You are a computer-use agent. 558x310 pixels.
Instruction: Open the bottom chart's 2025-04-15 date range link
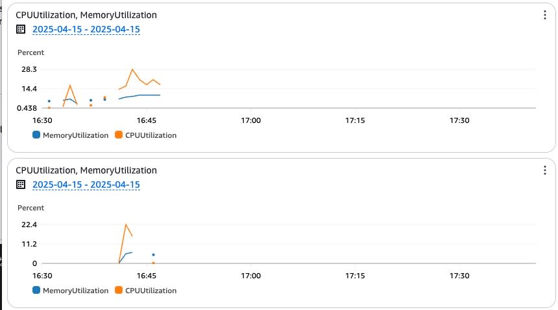pyautogui.click(x=86, y=184)
